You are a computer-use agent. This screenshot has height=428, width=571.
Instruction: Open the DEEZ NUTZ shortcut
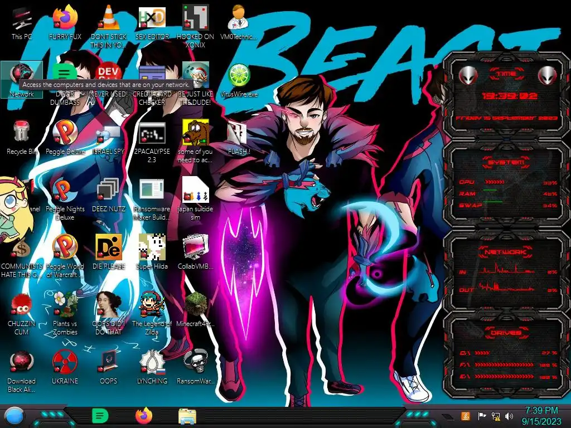[109, 196]
